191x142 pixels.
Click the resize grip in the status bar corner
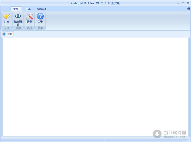(188, 140)
